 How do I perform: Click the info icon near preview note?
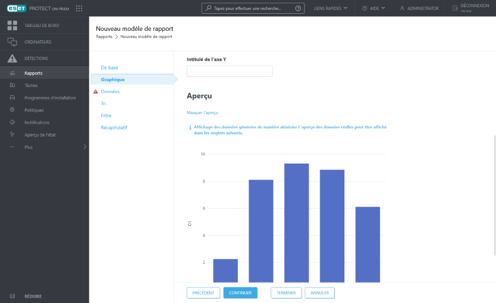point(190,127)
